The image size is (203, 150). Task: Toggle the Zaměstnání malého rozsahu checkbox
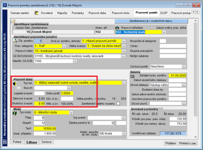tap(118, 103)
